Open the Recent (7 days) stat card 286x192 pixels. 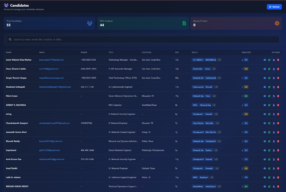tap(236, 23)
